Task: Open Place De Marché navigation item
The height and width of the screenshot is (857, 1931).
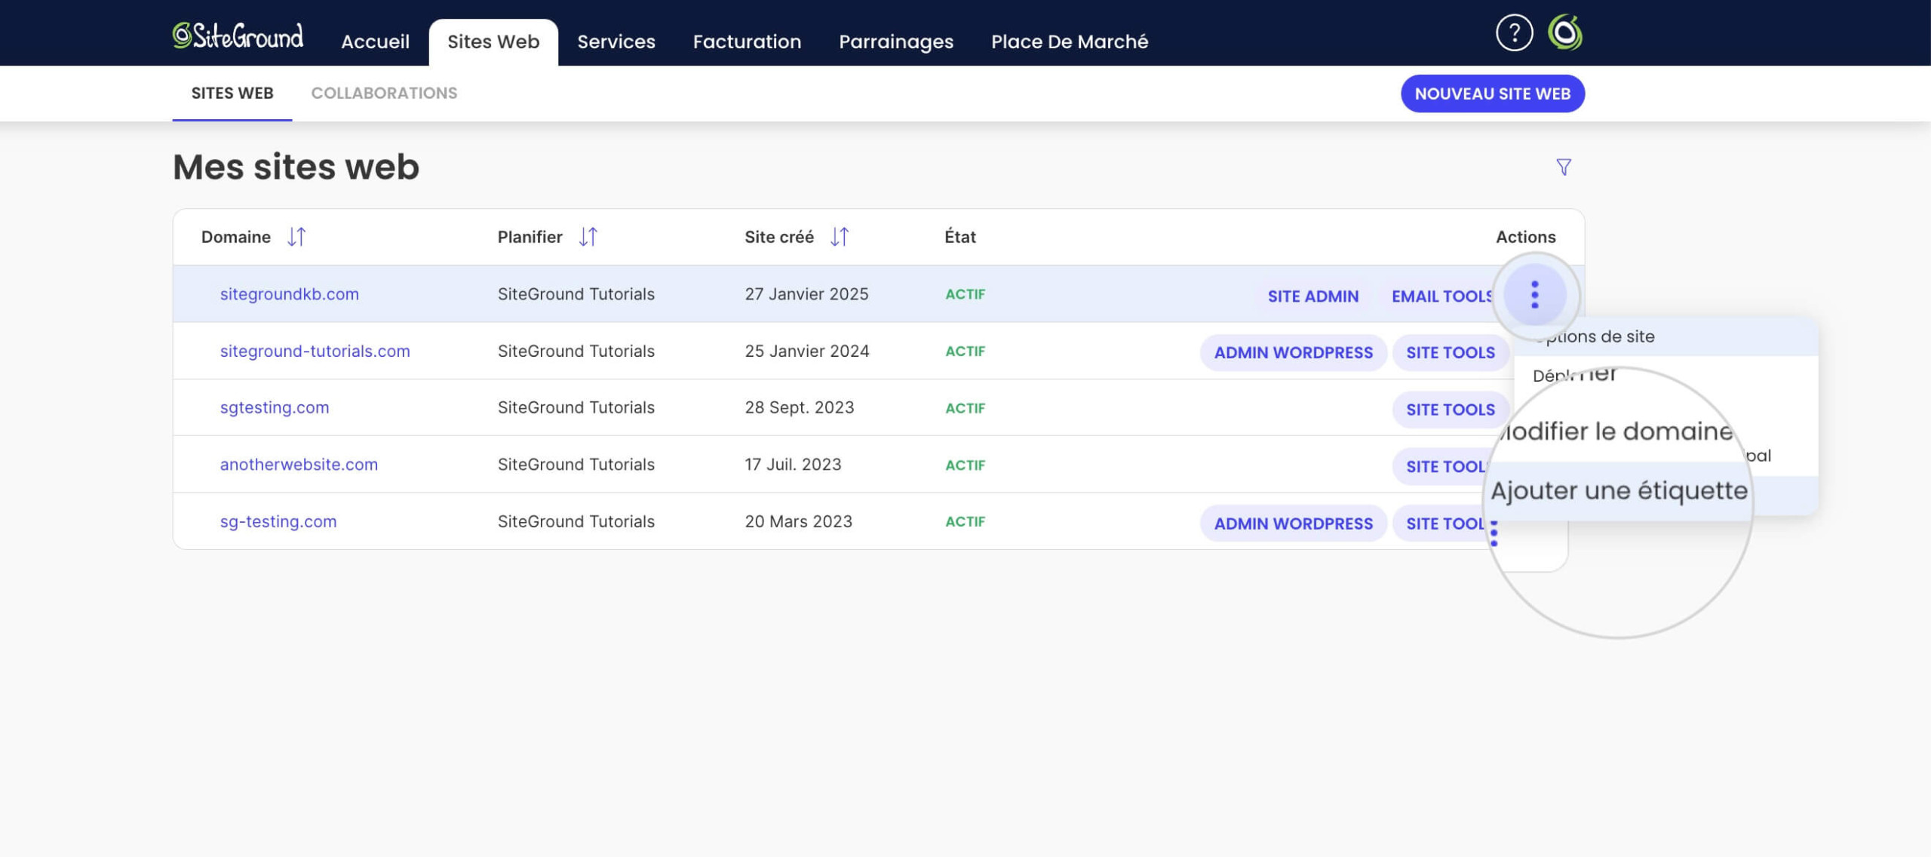Action: [1069, 41]
